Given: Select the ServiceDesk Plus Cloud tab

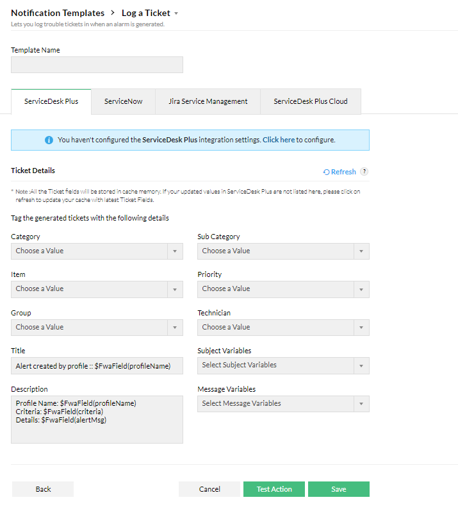Looking at the screenshot, I should click(311, 101).
